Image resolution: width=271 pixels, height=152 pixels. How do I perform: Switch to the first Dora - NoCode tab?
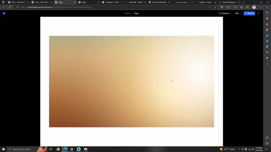[x=18, y=2]
